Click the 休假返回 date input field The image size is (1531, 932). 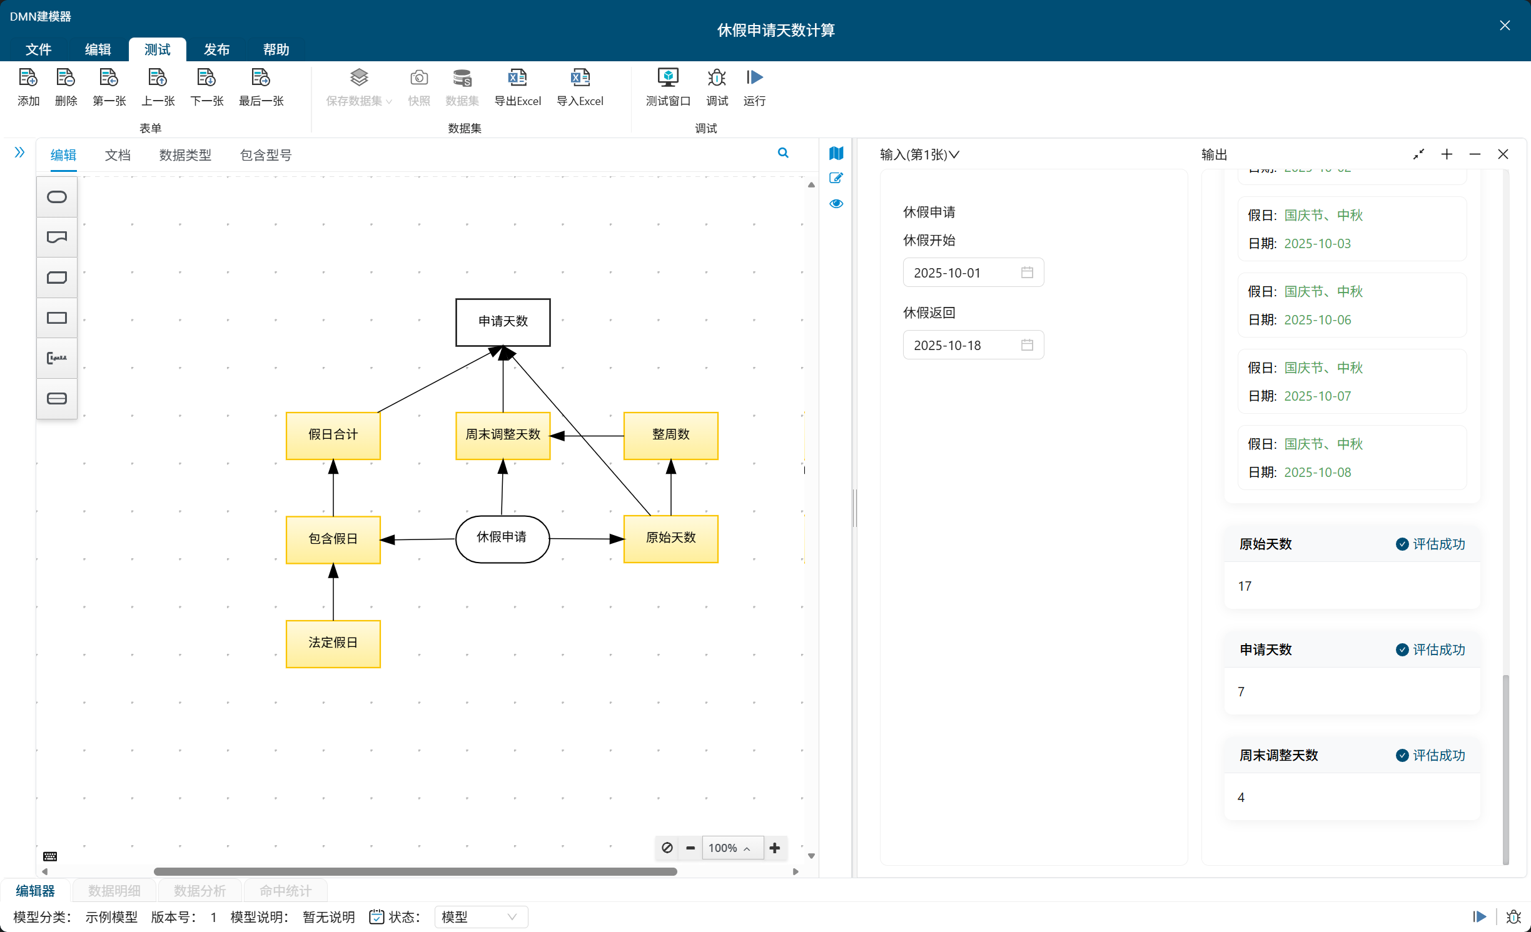coord(973,345)
